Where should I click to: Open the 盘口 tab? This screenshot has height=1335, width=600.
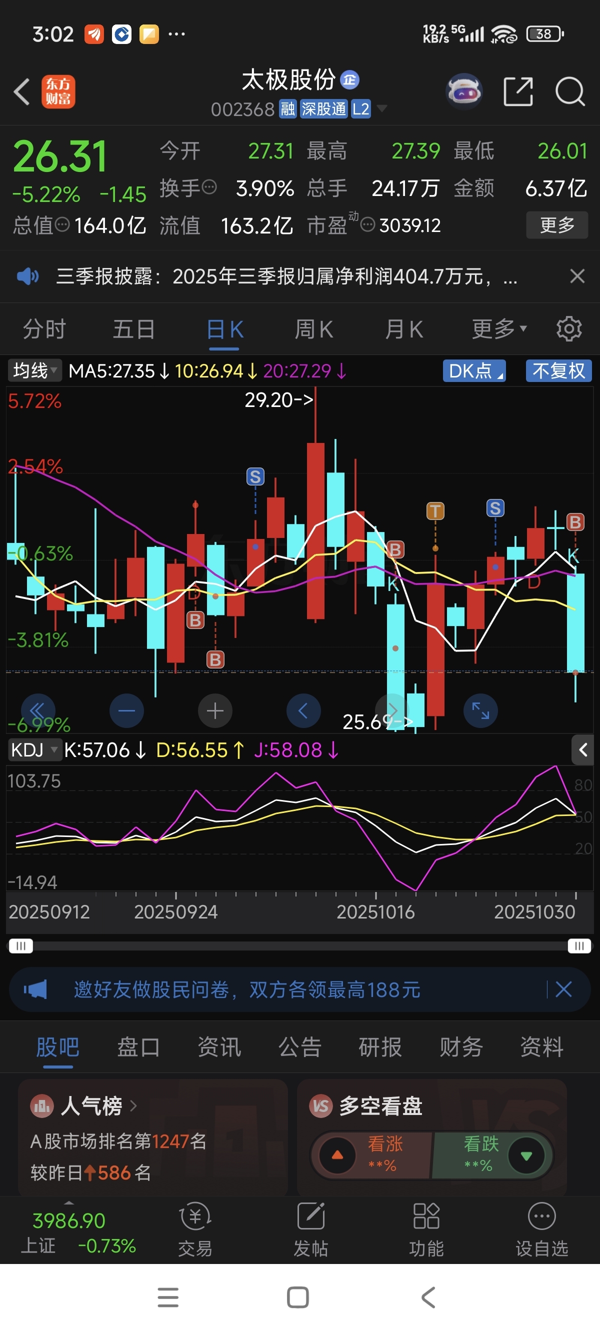click(138, 1047)
